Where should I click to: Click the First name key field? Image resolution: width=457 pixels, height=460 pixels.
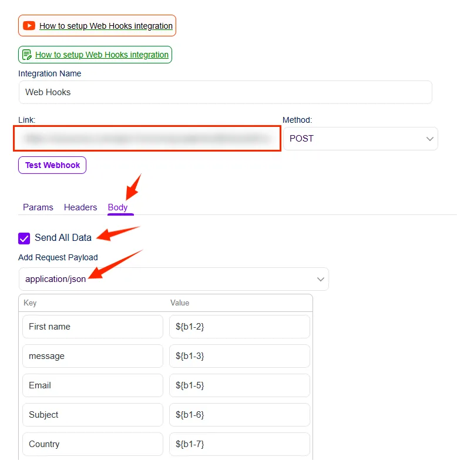pyautogui.click(x=93, y=327)
